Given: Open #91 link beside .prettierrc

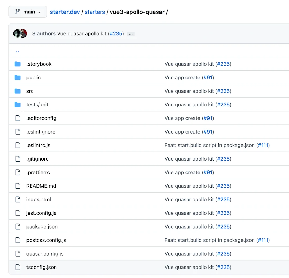Looking at the screenshot, I should pyautogui.click(x=208, y=172).
